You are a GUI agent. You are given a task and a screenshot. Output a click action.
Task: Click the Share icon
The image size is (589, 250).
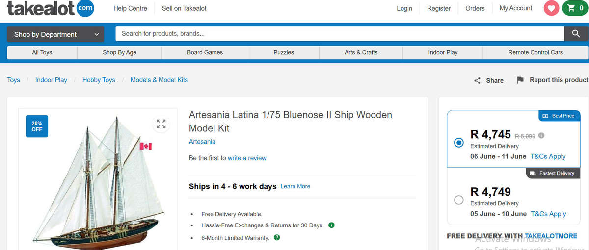[477, 80]
